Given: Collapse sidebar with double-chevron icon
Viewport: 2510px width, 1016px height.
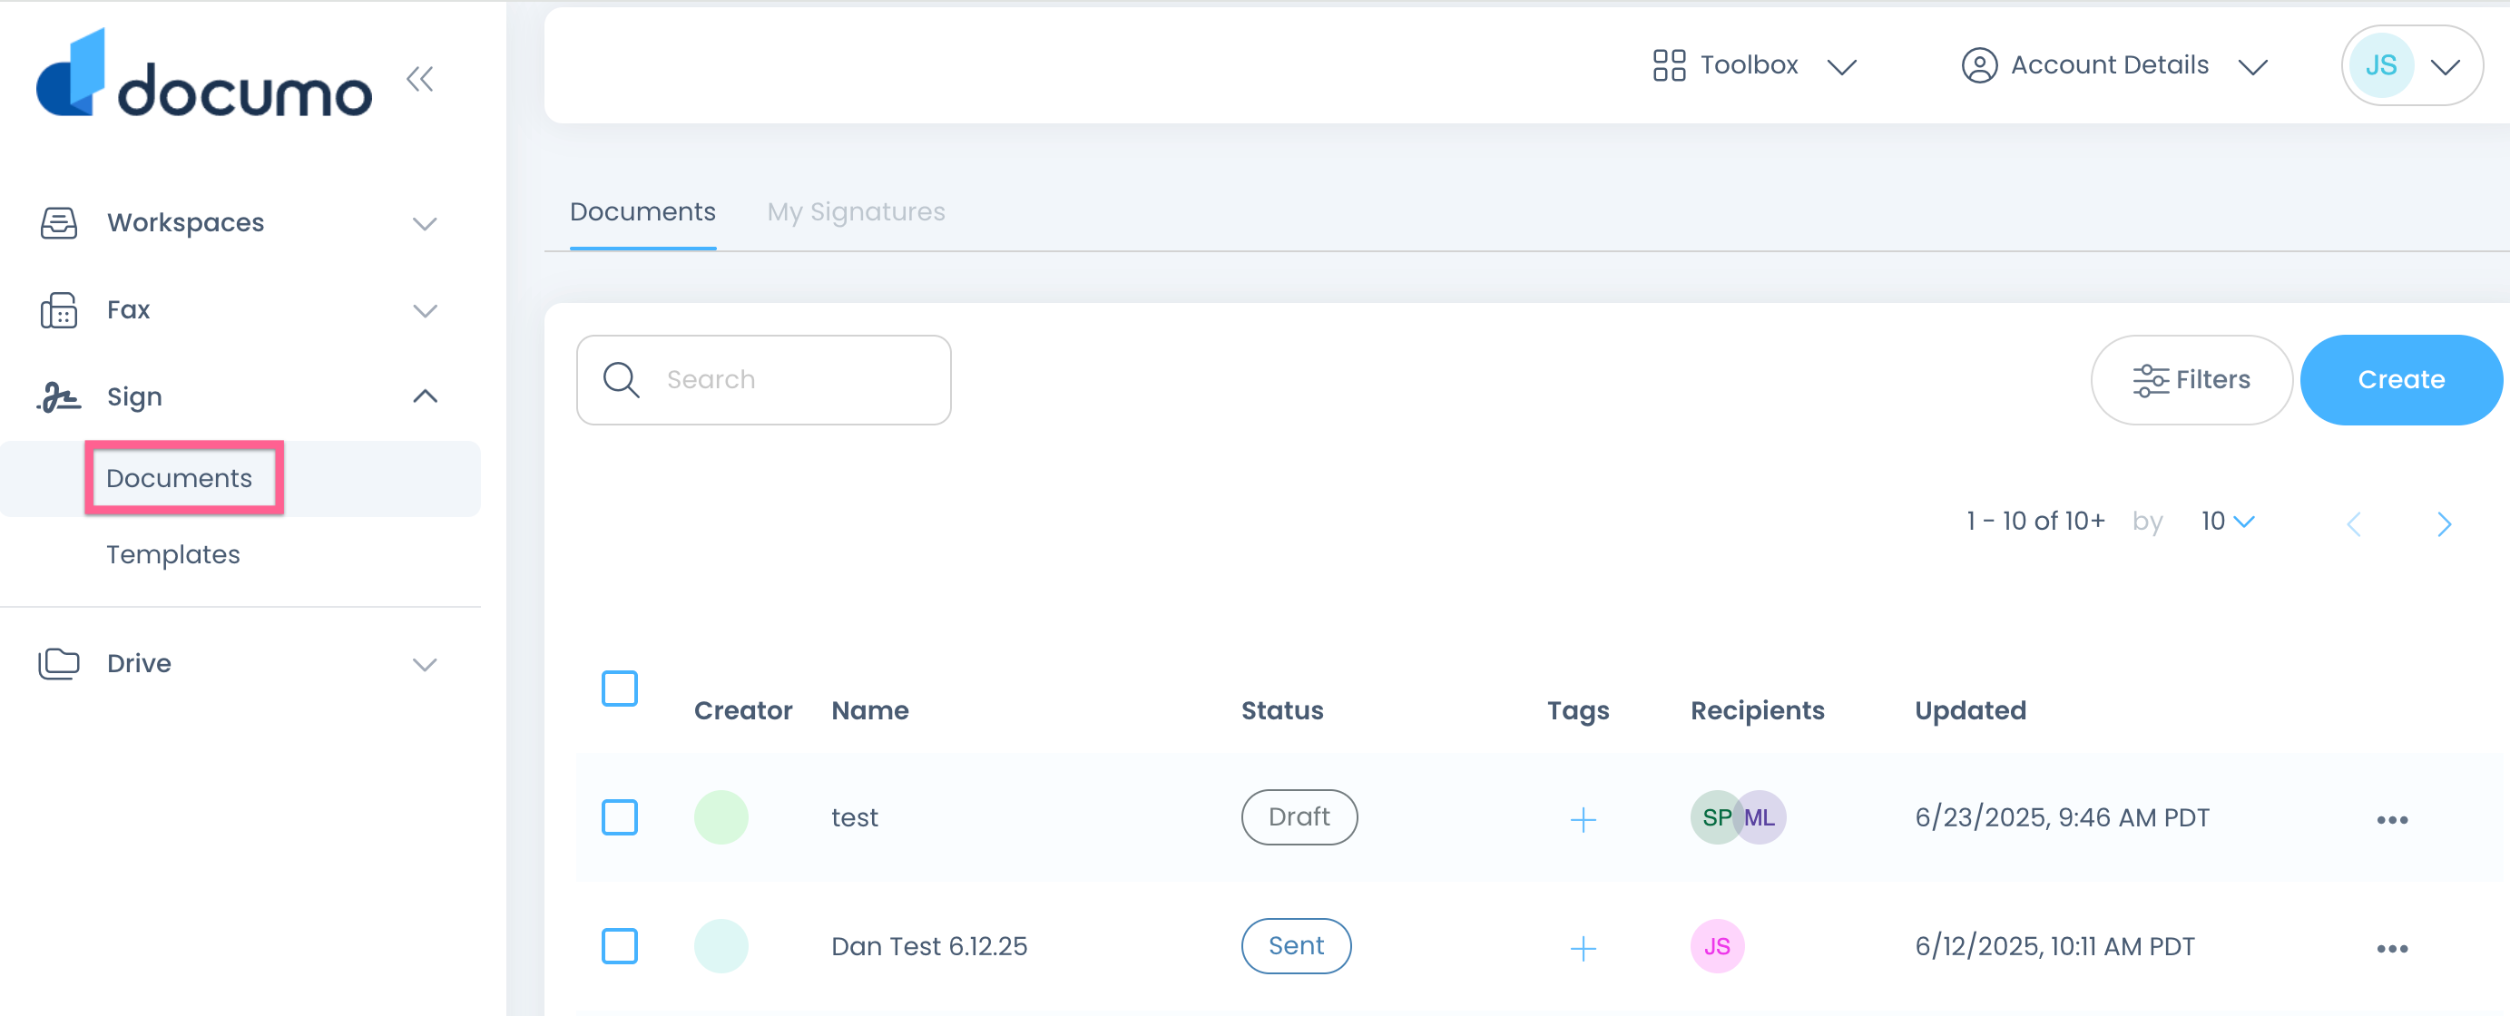Looking at the screenshot, I should coord(420,79).
